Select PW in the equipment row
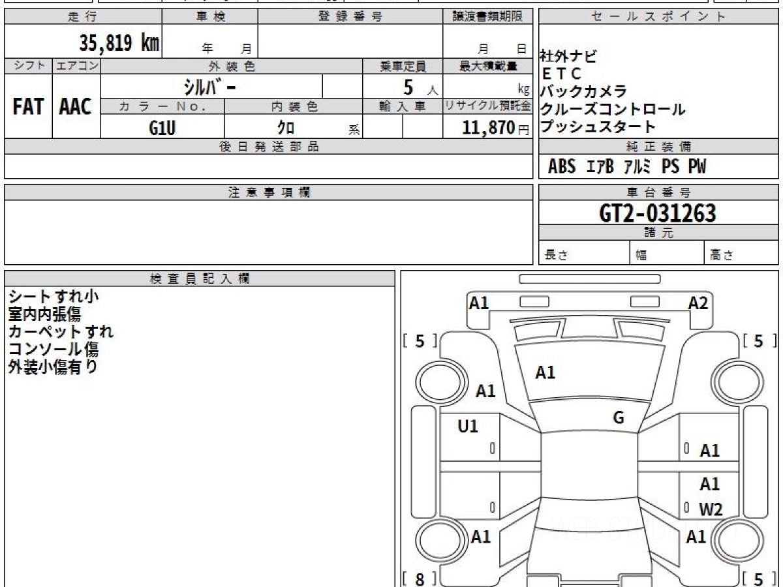Screen dimensions: 783x587 [697, 167]
